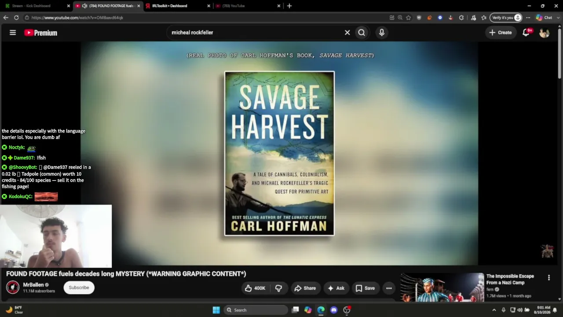Image resolution: width=563 pixels, height=317 pixels.
Task: Go back in browser history
Action: 6,18
